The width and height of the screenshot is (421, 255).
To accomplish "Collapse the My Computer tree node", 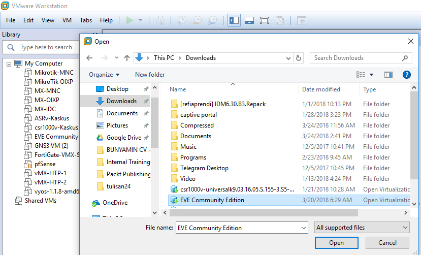I will 9,64.
